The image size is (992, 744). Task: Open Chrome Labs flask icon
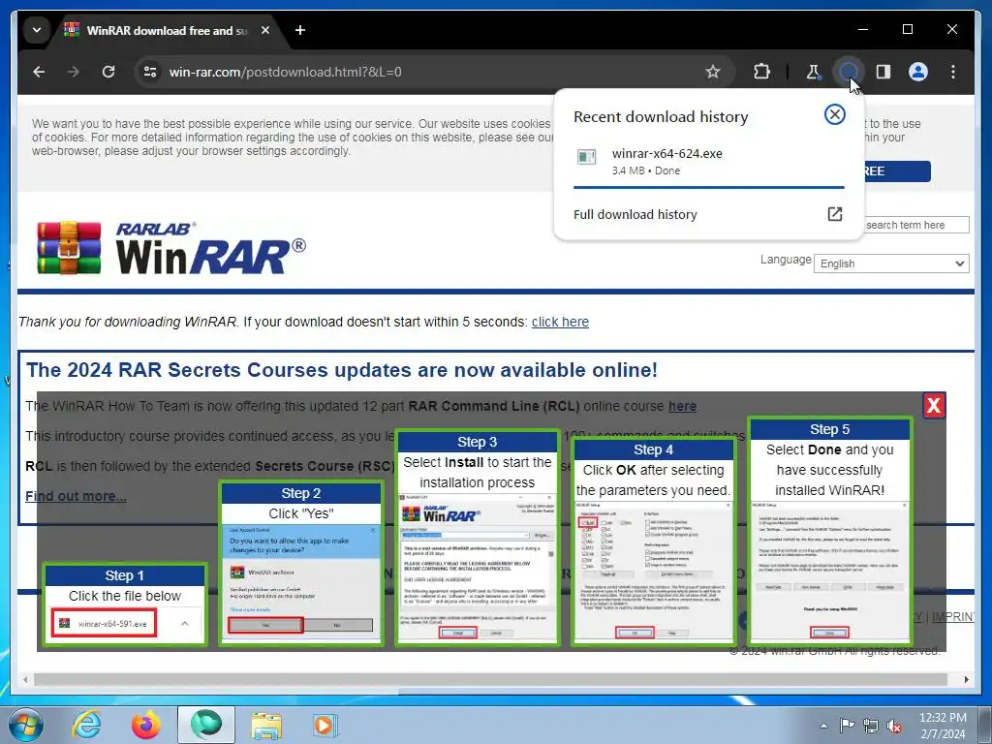[814, 72]
